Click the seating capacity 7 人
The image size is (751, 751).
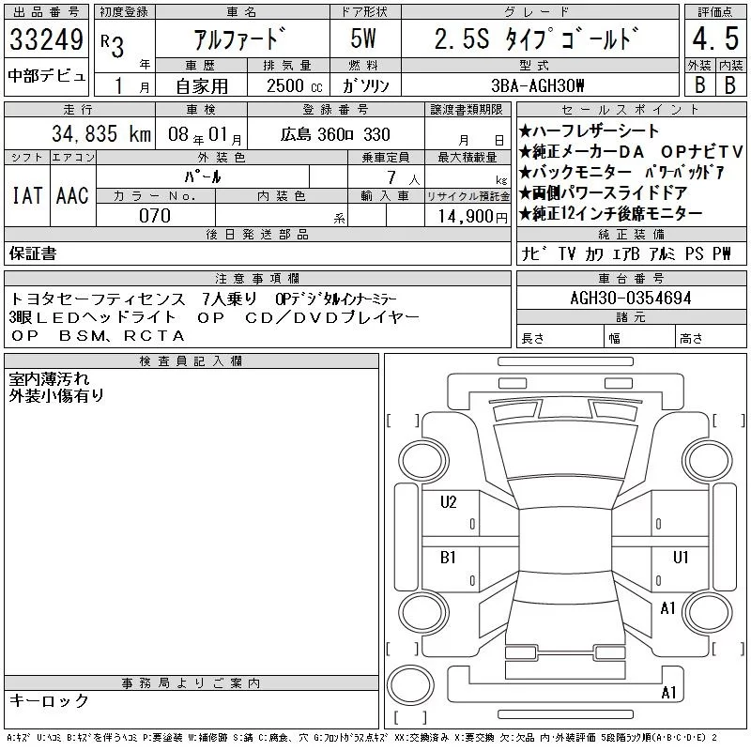pos(404,177)
